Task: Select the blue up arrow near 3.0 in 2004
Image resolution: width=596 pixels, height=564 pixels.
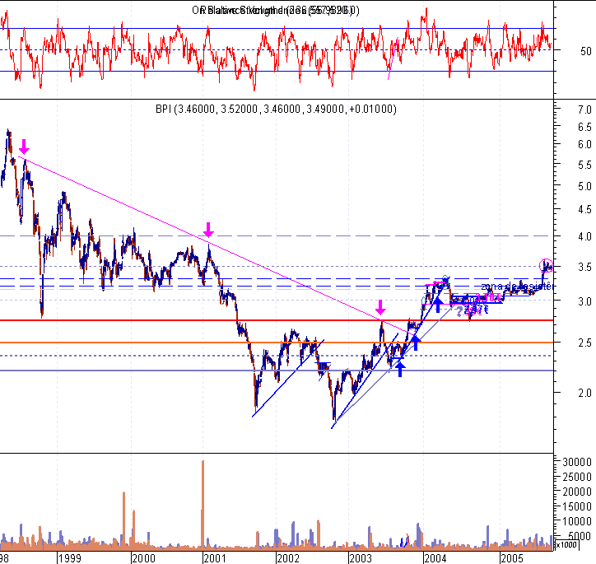Action: coord(438,305)
